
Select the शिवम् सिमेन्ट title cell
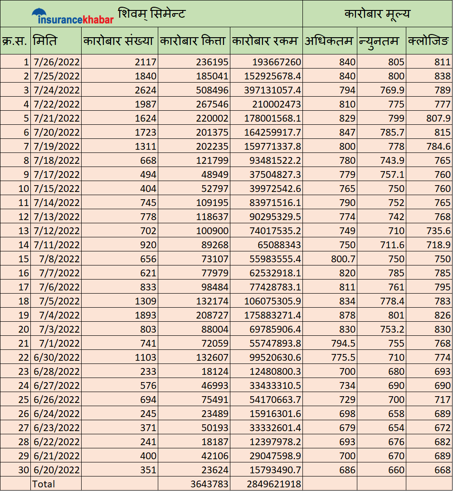click(151, 14)
